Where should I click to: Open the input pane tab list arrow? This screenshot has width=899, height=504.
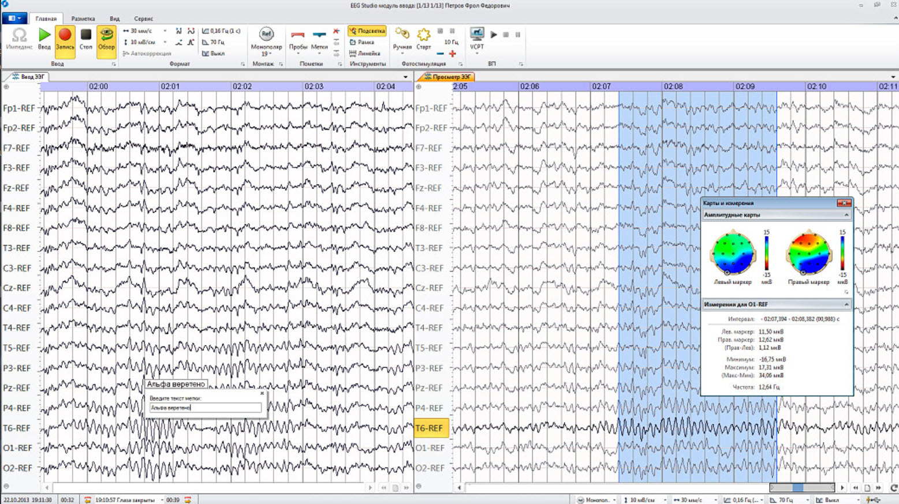(x=405, y=77)
